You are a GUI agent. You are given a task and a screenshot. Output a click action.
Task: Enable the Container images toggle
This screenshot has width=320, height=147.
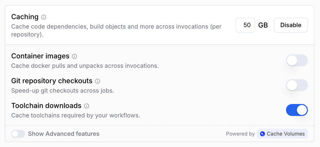[297, 61]
